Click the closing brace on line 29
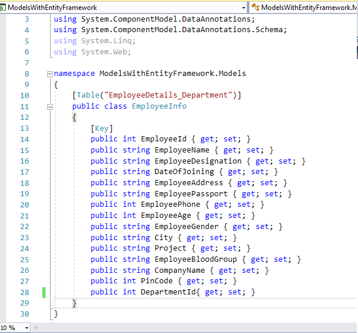This screenshot has height=333, width=358. (x=75, y=303)
